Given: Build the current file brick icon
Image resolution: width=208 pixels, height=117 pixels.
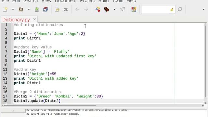Looking at the screenshot, I should point(106,9).
